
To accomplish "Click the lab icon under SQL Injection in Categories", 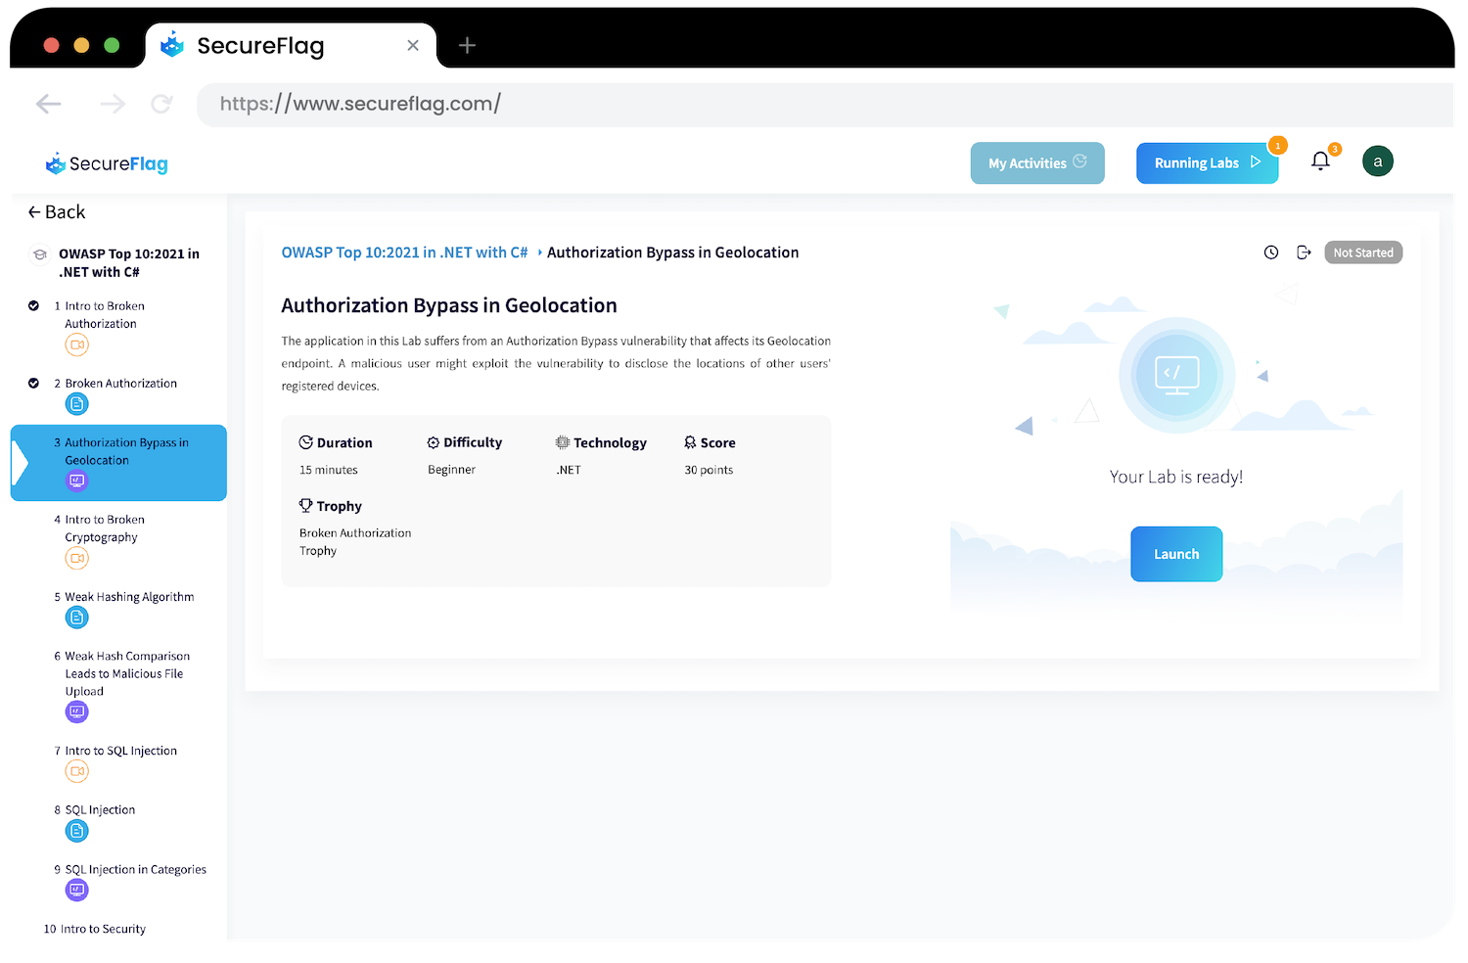I will [x=77, y=890].
